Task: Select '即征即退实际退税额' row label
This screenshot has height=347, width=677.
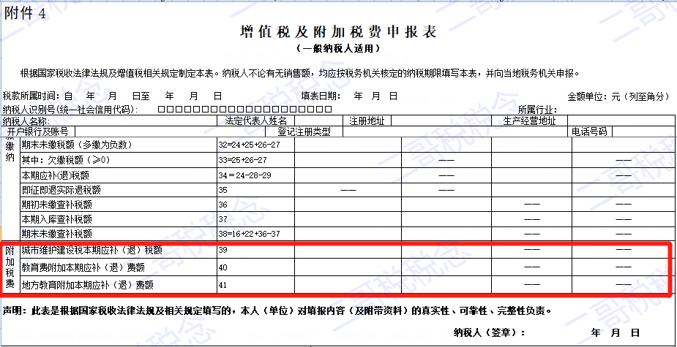Action: pyautogui.click(x=119, y=190)
